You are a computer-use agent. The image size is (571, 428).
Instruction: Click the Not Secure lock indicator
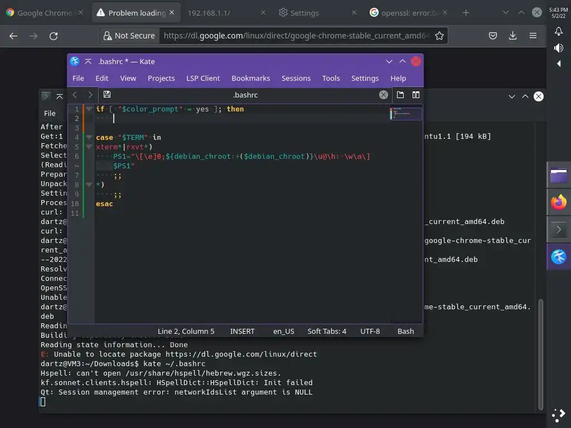129,36
